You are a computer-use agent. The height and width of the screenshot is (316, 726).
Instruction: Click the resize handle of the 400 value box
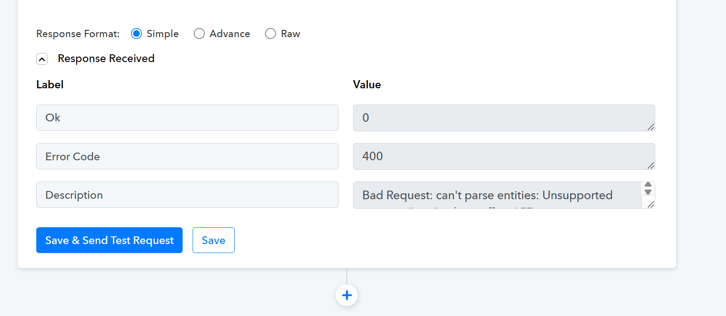[x=651, y=166]
